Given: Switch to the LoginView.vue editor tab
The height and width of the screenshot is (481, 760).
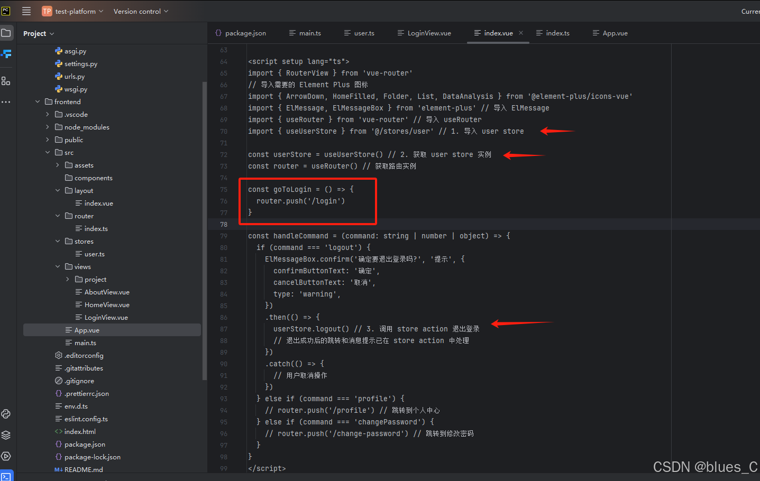Looking at the screenshot, I should [424, 33].
